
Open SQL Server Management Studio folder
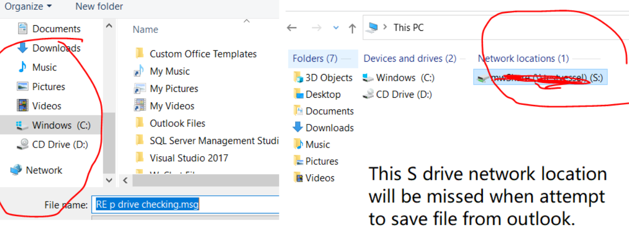(213, 140)
